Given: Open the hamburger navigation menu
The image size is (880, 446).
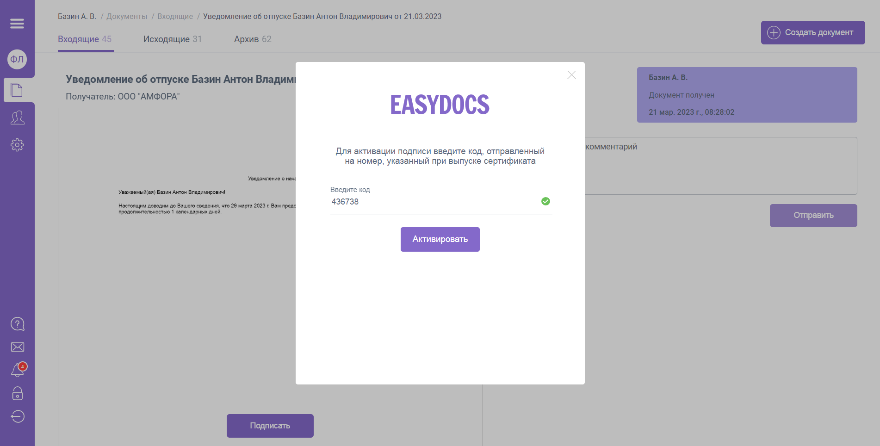Looking at the screenshot, I should pyautogui.click(x=17, y=23).
